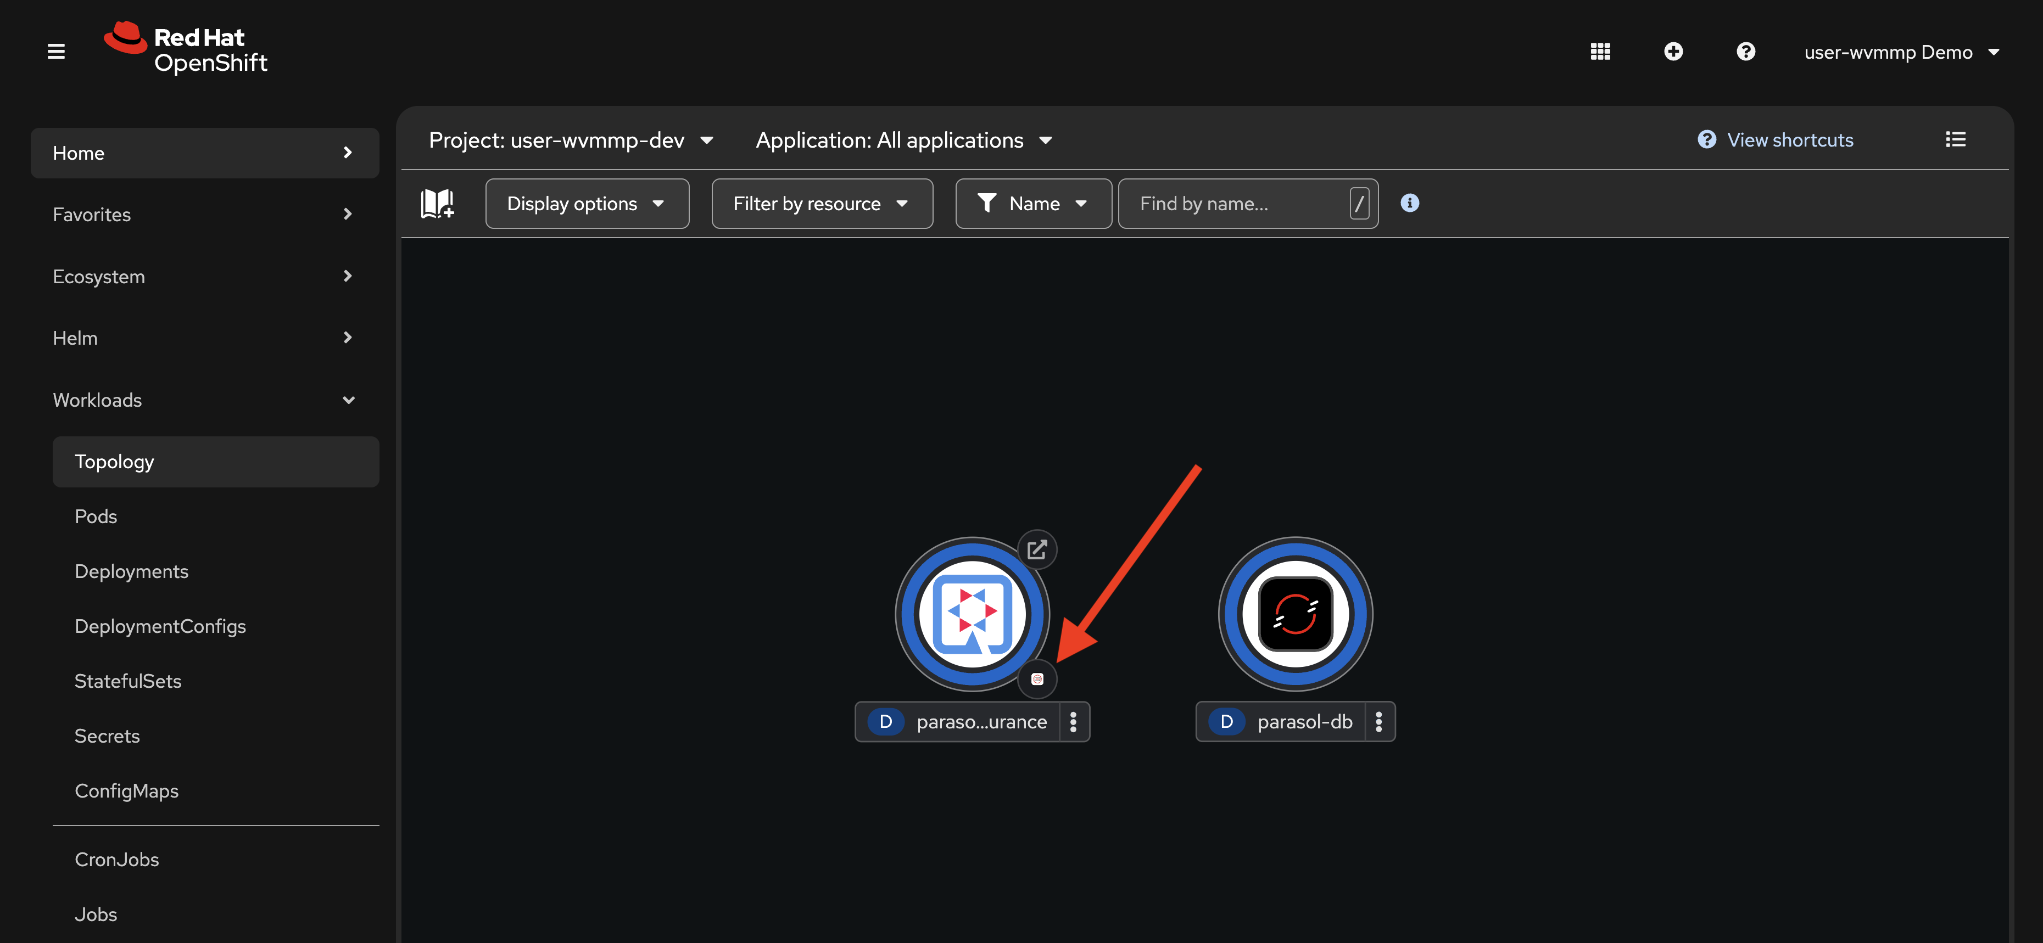
Task: Open kebab menu for paraso...urance deployment
Action: [1073, 722]
